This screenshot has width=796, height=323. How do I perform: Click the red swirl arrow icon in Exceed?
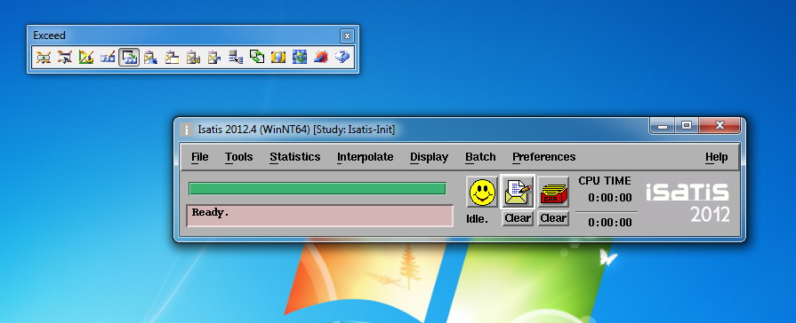(321, 57)
